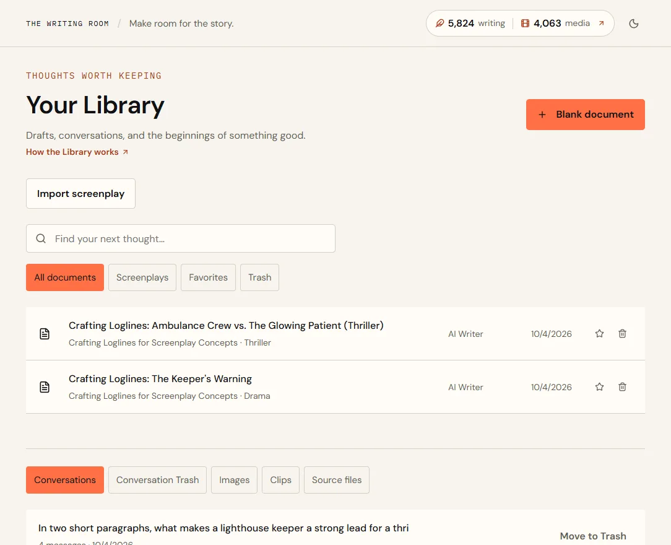Image resolution: width=671 pixels, height=545 pixels.
Task: Click the AI Writer label on Keeper's Warning row
Action: [465, 387]
